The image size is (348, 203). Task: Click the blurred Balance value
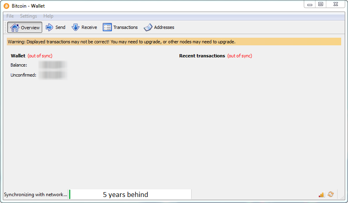tap(53, 65)
